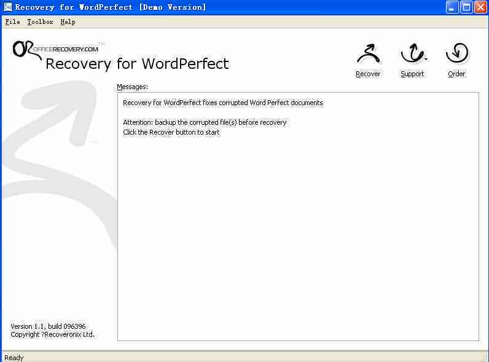Click the Ready status bar text
489x362 pixels.
point(14,358)
